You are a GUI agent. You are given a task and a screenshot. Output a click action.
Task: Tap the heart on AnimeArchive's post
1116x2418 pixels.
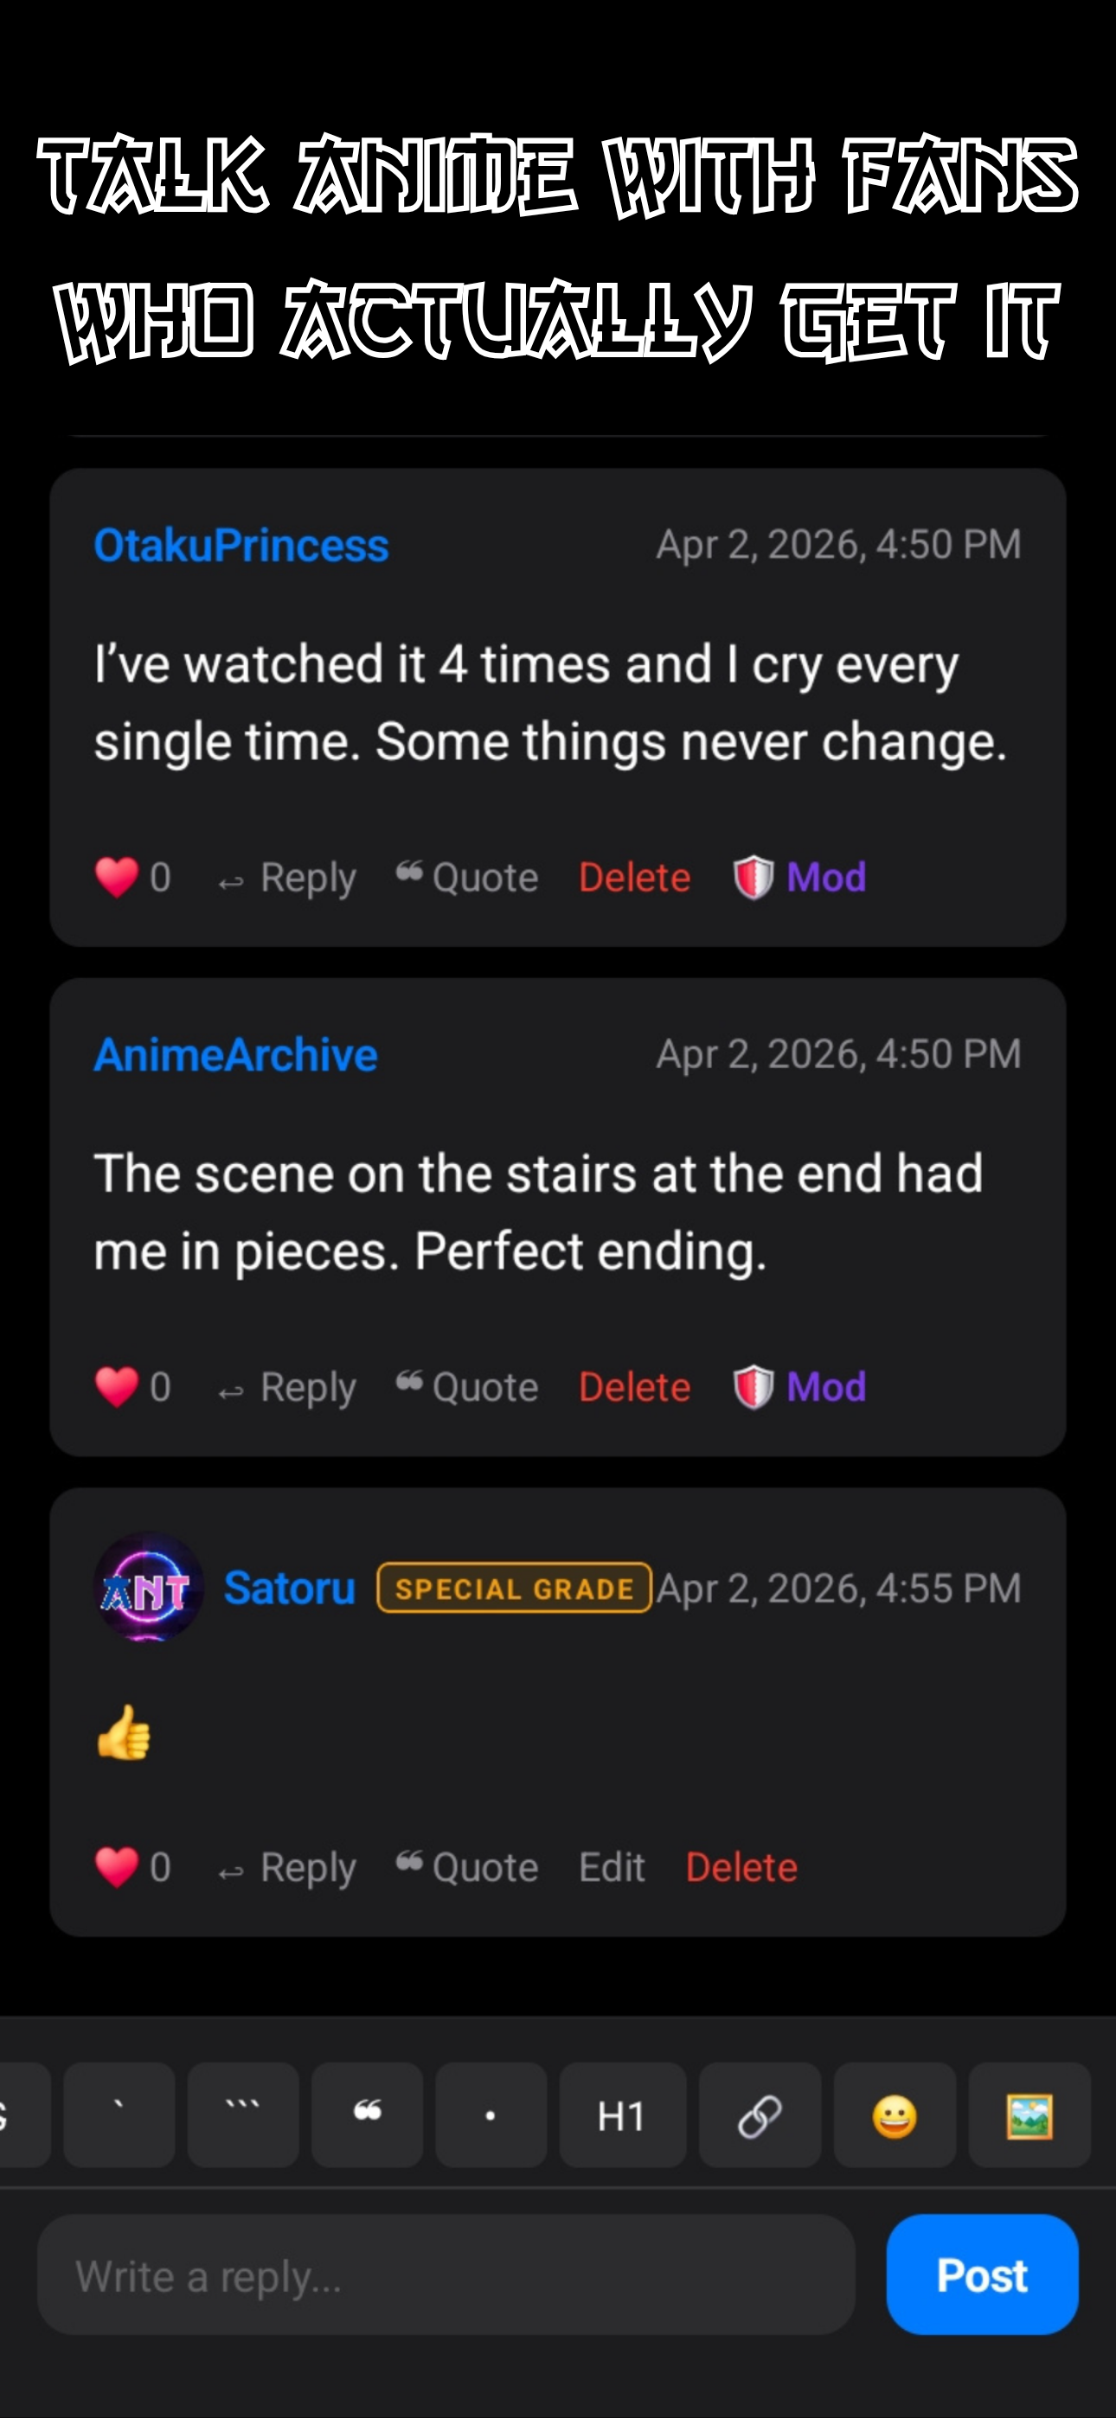(117, 1387)
